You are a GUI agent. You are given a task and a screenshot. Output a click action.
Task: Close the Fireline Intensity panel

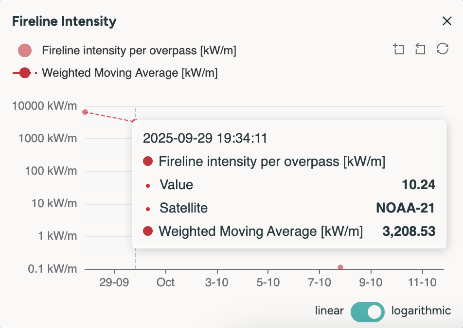coord(446,21)
